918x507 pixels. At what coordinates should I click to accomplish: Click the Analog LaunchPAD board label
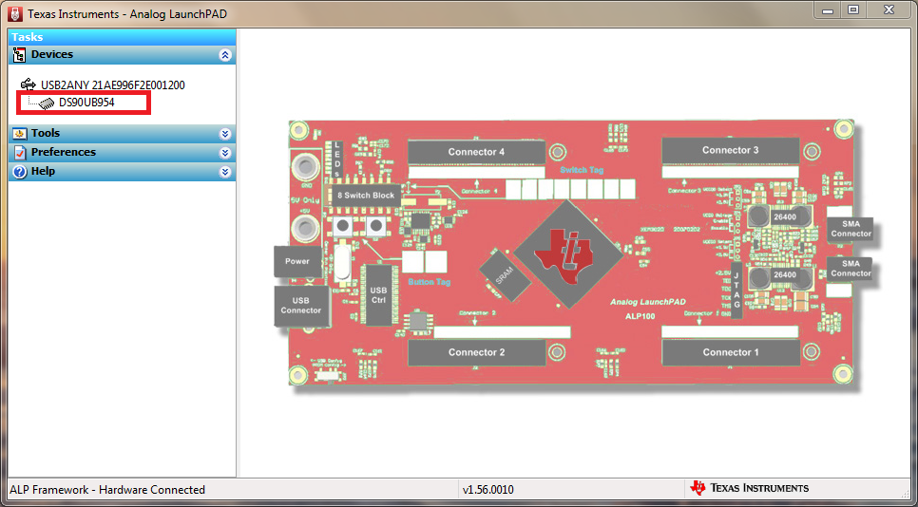pos(648,302)
